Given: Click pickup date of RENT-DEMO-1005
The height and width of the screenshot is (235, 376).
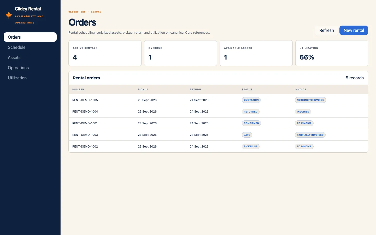Looking at the screenshot, I should 147,100.
